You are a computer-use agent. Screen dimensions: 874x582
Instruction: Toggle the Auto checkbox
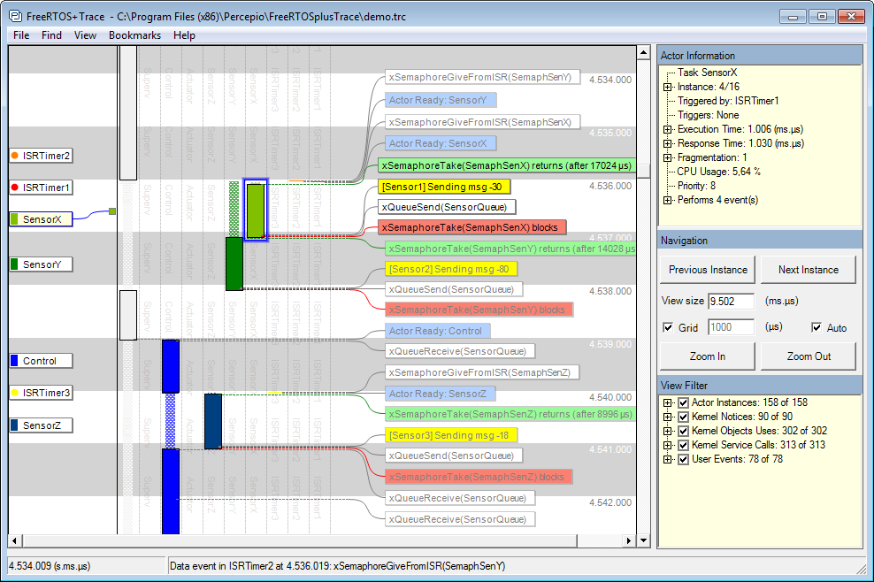coord(816,327)
